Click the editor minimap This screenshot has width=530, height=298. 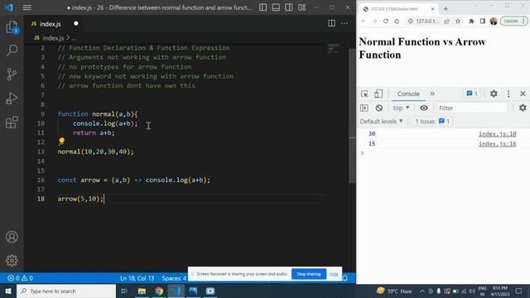click(334, 48)
